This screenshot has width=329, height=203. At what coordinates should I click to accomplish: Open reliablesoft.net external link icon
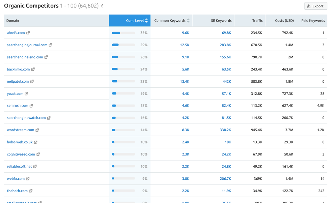[35, 166]
